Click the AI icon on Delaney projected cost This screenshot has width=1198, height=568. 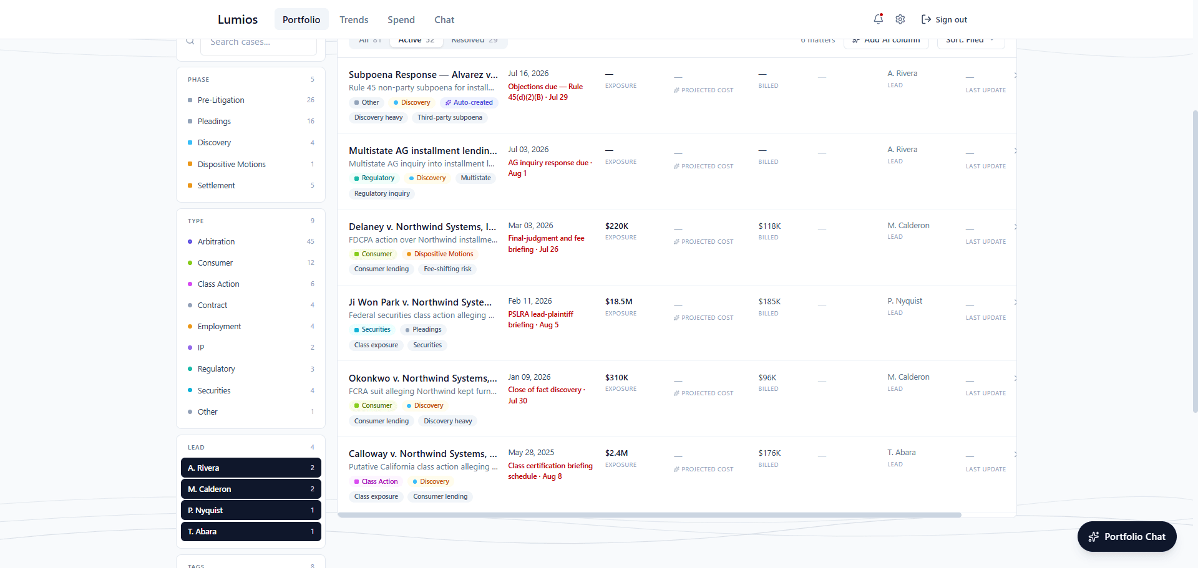[676, 242]
